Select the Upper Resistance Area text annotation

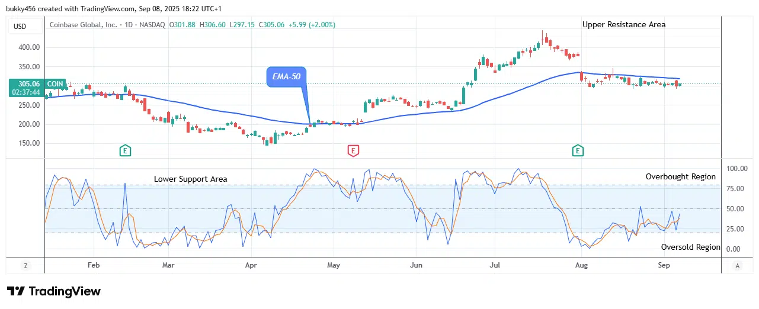(x=624, y=24)
